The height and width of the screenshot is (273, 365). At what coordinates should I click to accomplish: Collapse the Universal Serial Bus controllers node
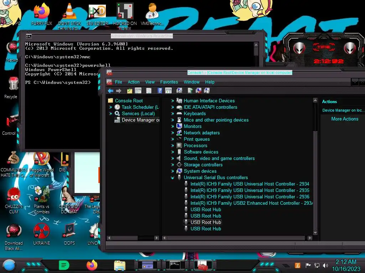click(173, 178)
